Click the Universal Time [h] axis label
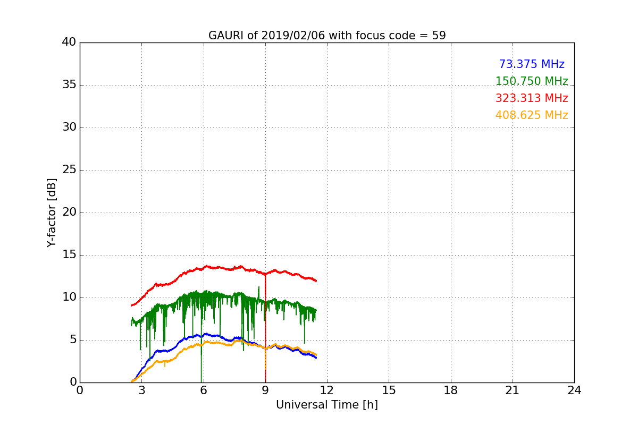This screenshot has width=638, height=425. [327, 405]
